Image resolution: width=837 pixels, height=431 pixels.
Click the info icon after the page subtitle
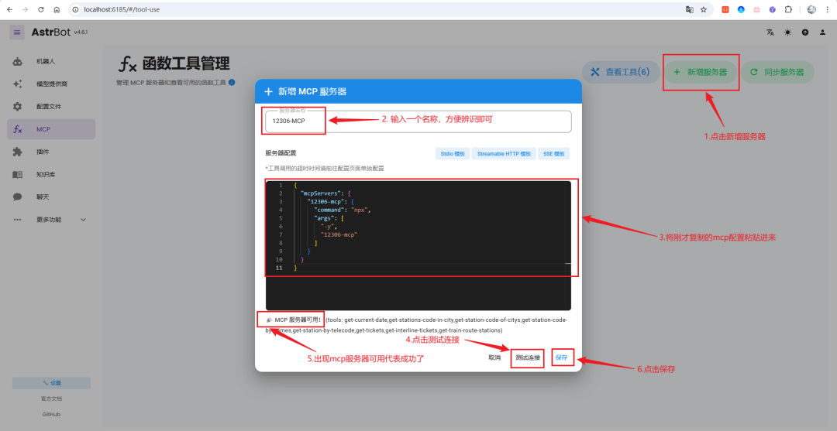232,83
